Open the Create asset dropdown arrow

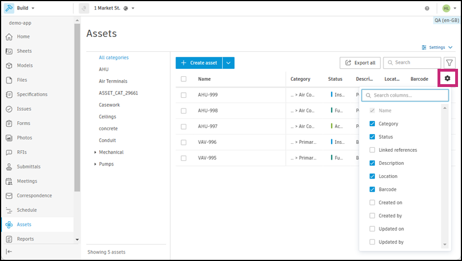228,63
